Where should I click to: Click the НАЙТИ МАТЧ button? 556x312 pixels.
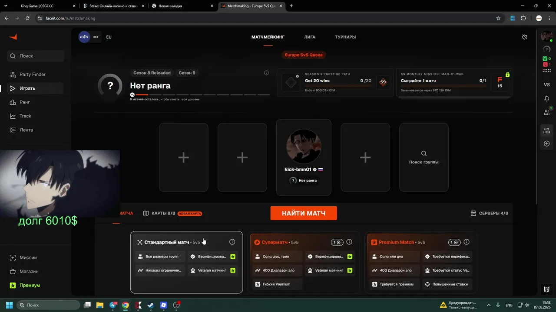click(304, 213)
